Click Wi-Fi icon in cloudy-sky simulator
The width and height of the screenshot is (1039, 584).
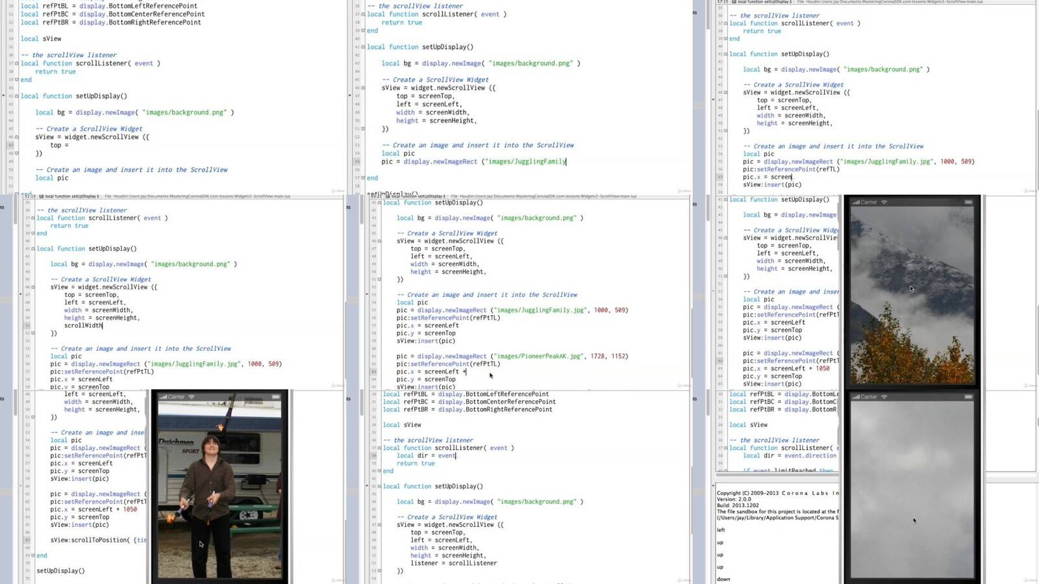[x=884, y=397]
